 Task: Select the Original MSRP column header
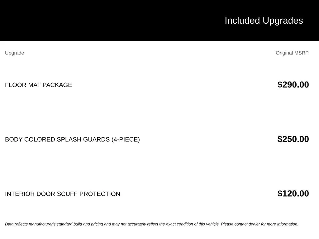click(x=292, y=53)
